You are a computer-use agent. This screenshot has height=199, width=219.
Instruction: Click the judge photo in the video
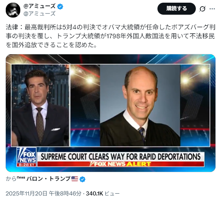(x=140, y=106)
